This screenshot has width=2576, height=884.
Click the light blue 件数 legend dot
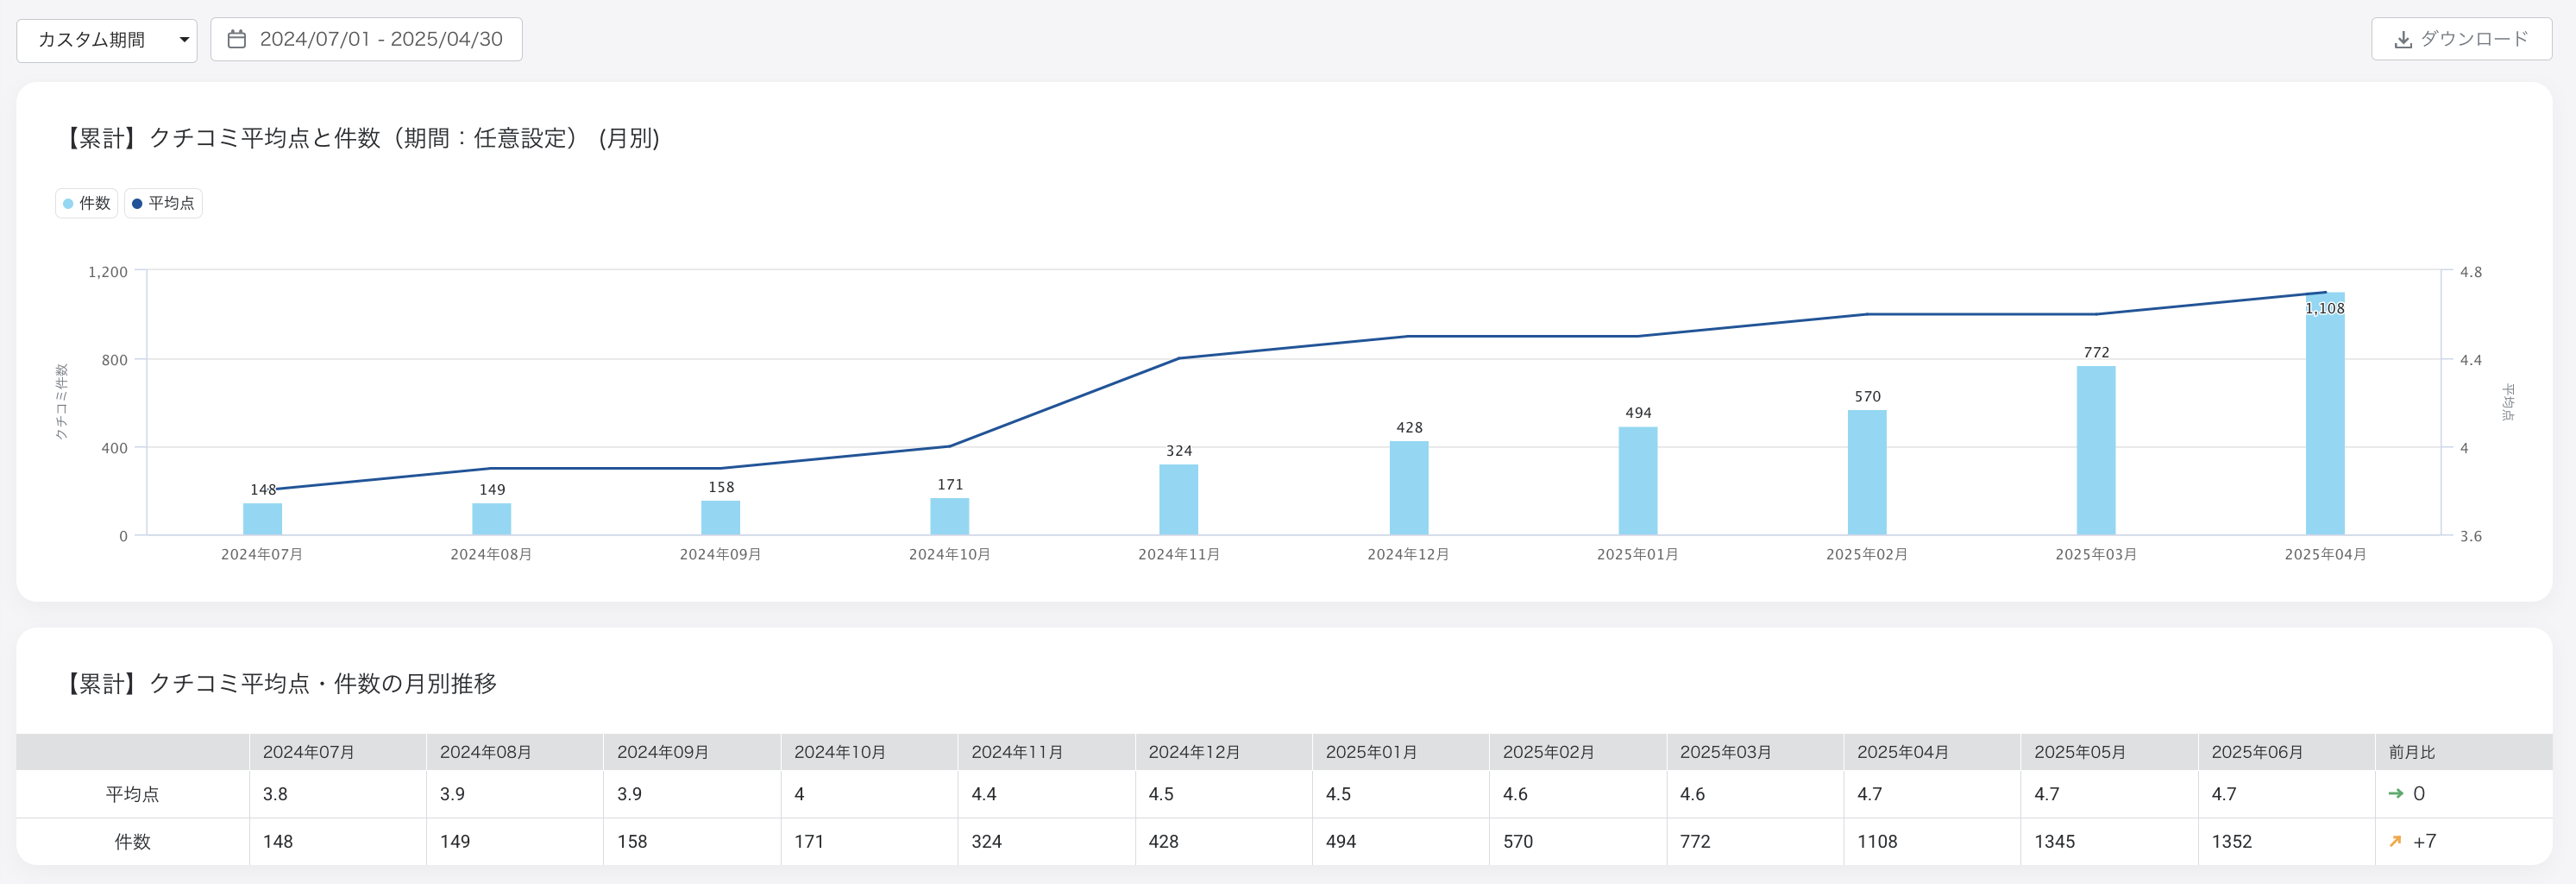(x=68, y=203)
